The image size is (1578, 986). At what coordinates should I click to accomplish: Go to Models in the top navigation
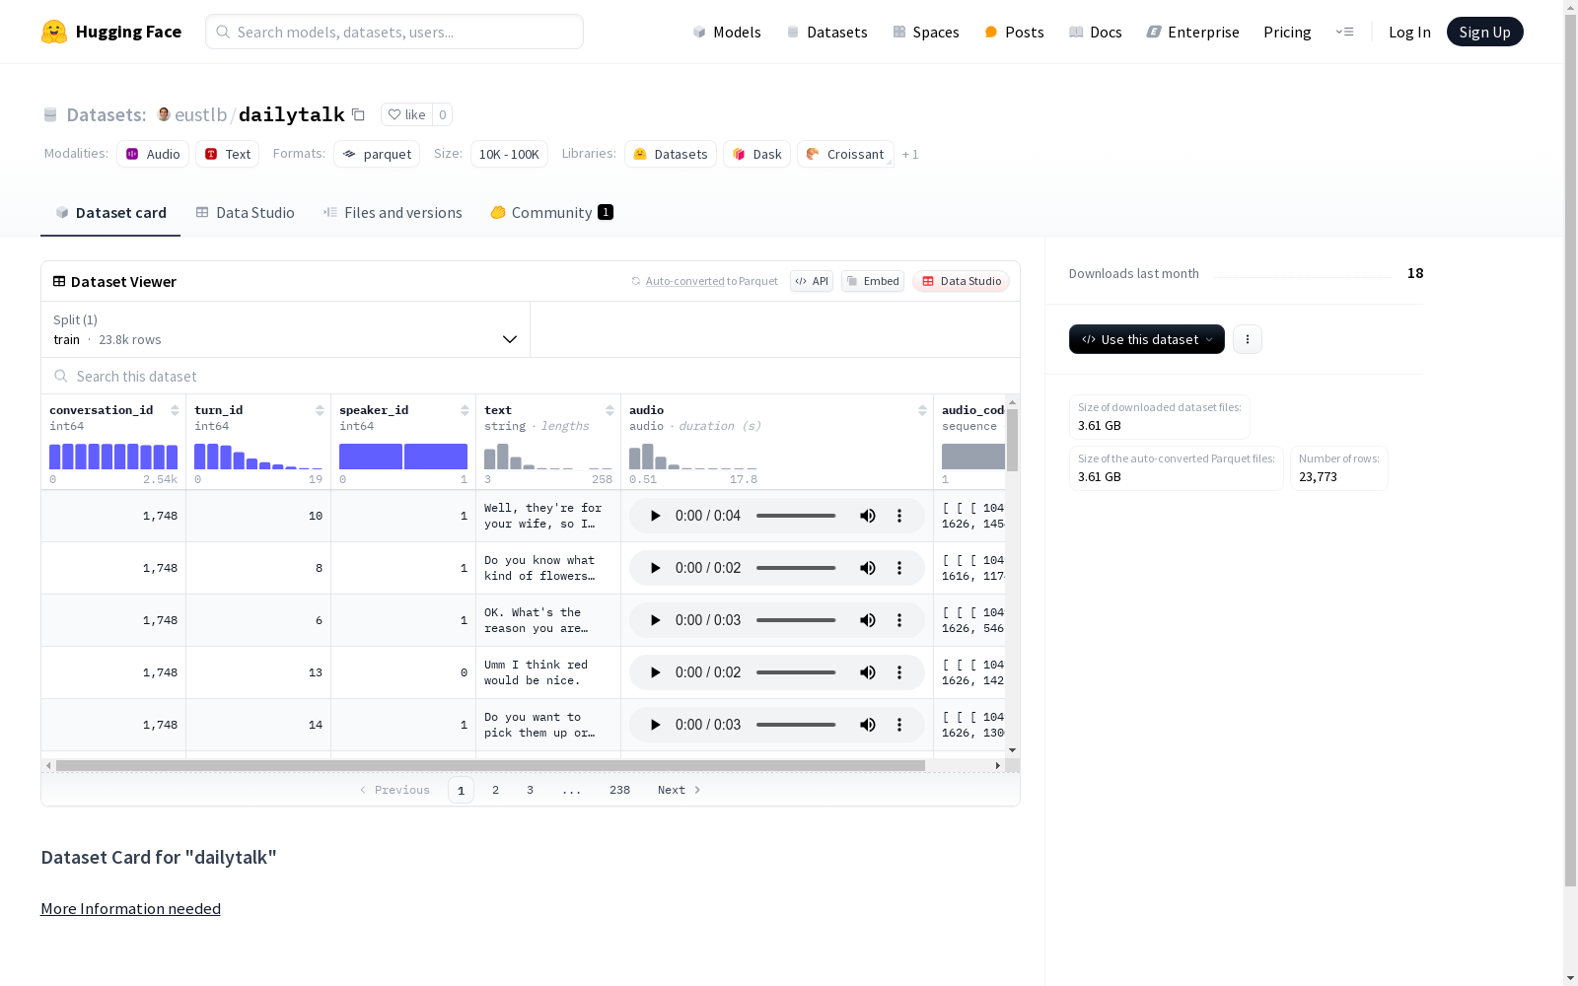click(727, 32)
